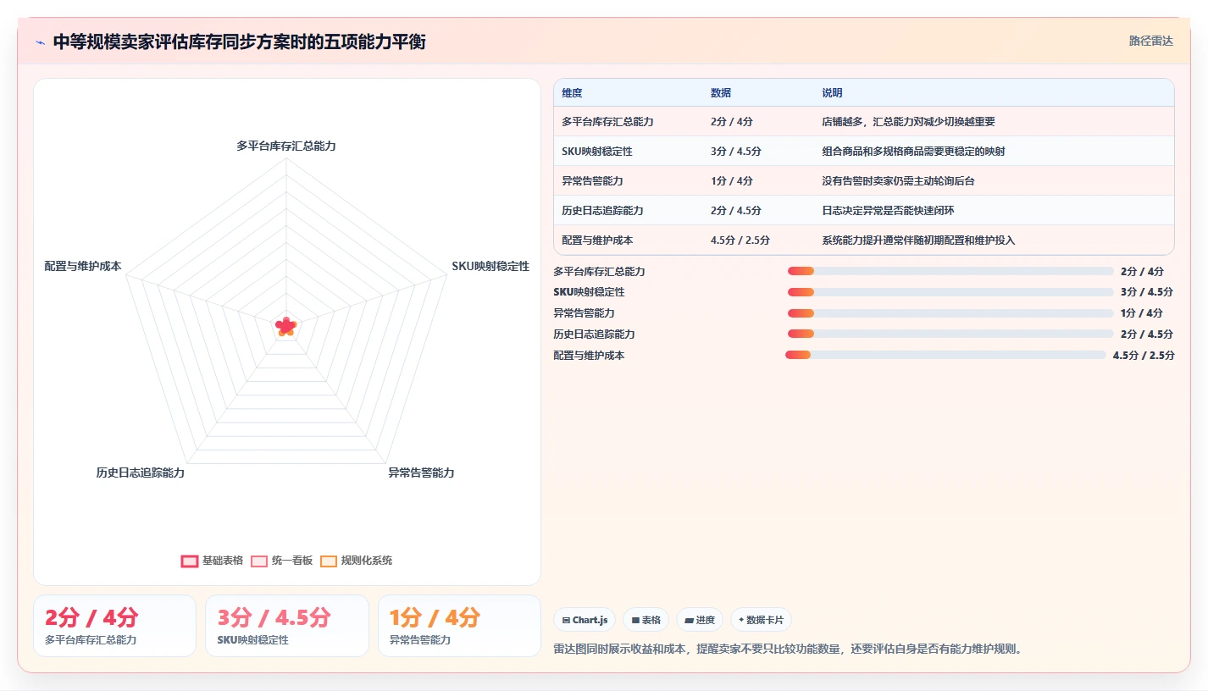Click radar axis label 配置与维护成本
1208x691 pixels.
tap(83, 266)
